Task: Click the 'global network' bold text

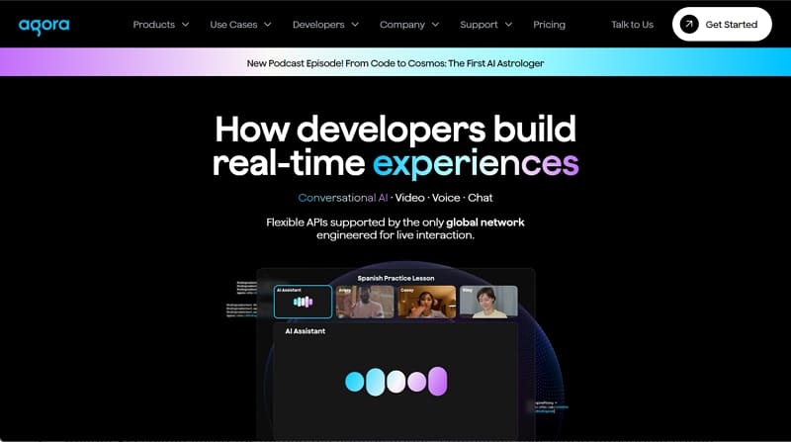Action: pos(484,222)
